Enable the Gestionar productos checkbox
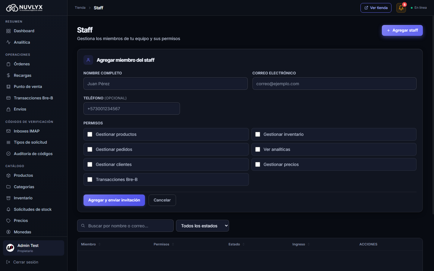This screenshot has height=271, width=434. [x=90, y=134]
